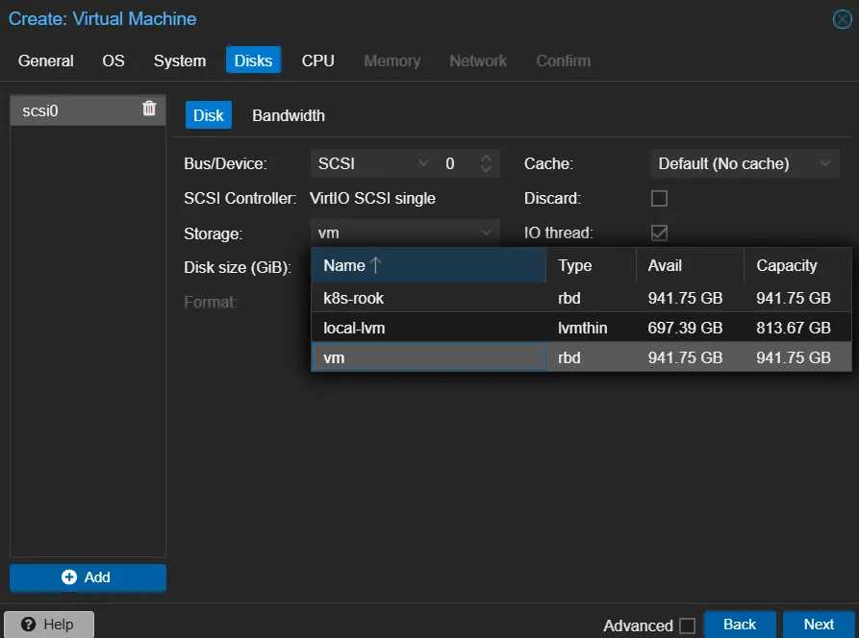Screen dimensions: 859x638
Task: Select the Disks tab
Action: 253,61
